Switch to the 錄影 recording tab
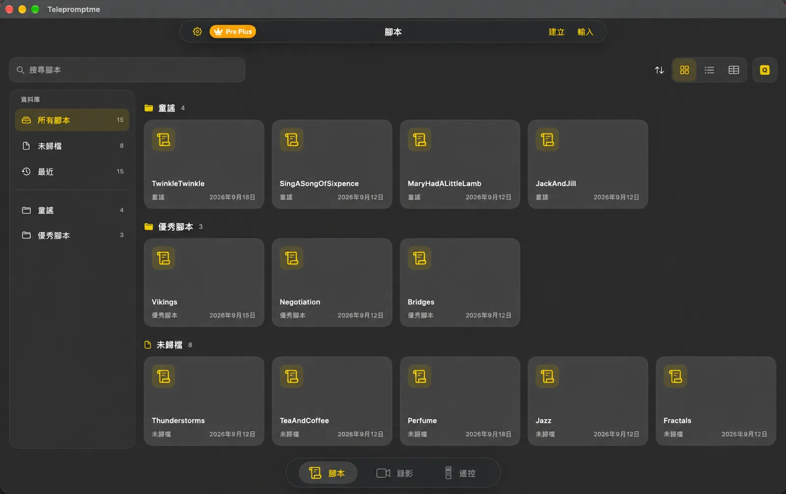The height and width of the screenshot is (494, 786). (394, 473)
